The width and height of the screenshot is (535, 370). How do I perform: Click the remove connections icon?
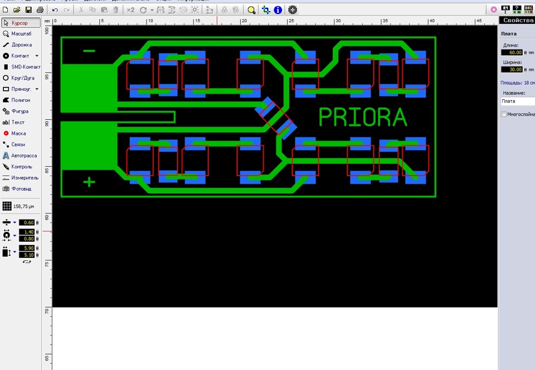click(x=210, y=10)
